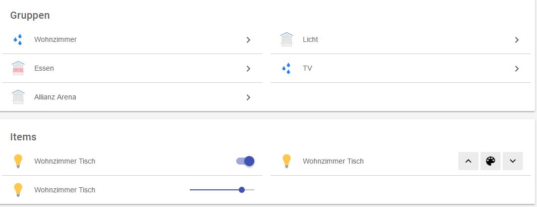Turn off the Wohnzimmer Tisch switch
The image size is (537, 207).
(245, 161)
